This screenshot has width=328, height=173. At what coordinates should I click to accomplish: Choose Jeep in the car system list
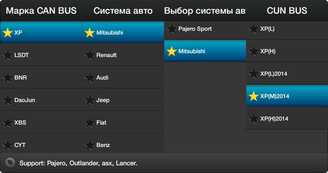[x=123, y=100]
